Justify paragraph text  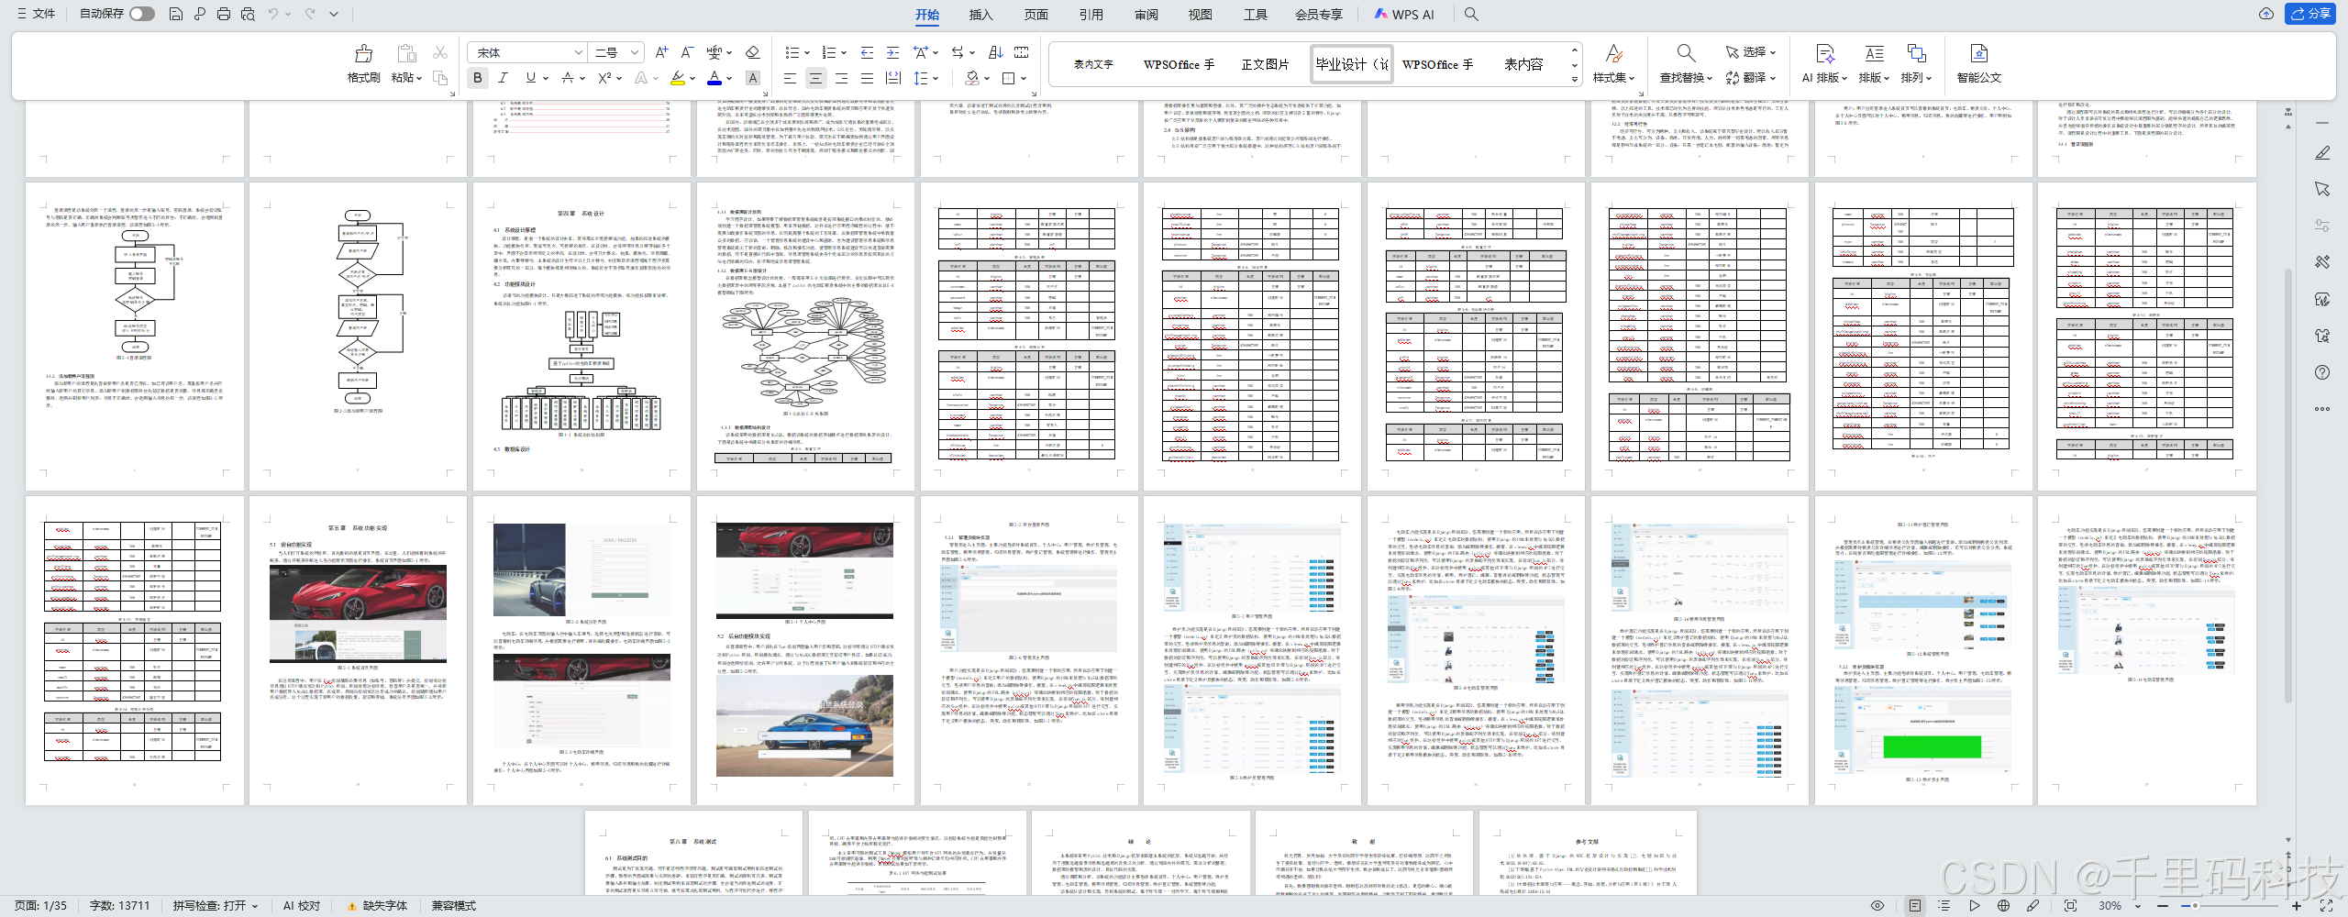click(x=867, y=78)
